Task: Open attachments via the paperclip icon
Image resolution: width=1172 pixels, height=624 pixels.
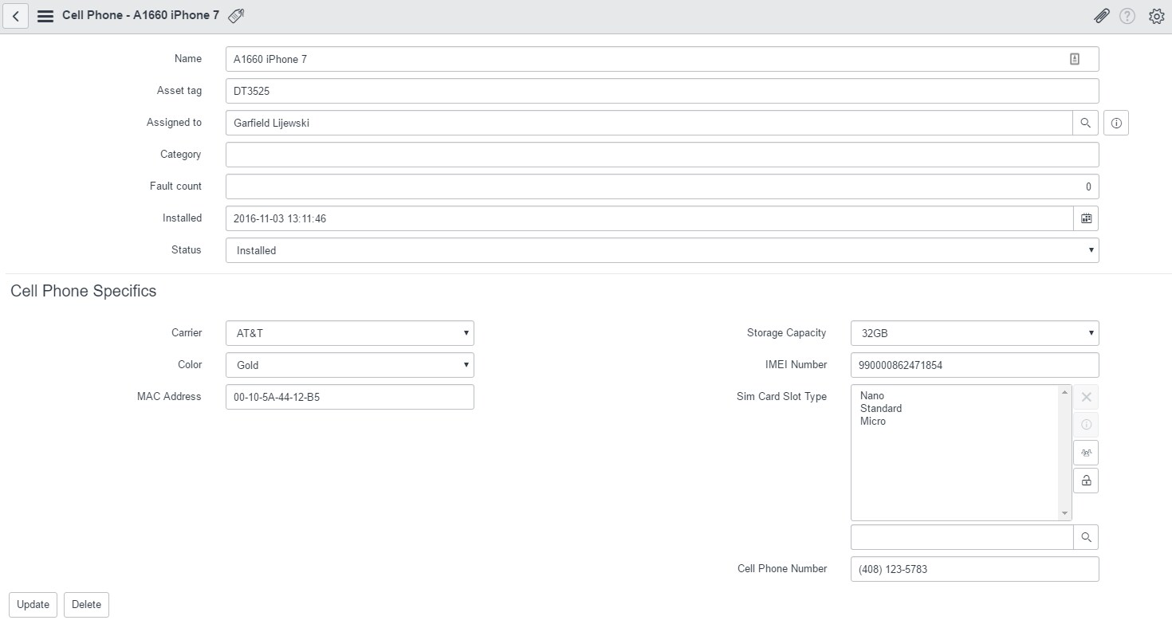Action: (x=1101, y=16)
